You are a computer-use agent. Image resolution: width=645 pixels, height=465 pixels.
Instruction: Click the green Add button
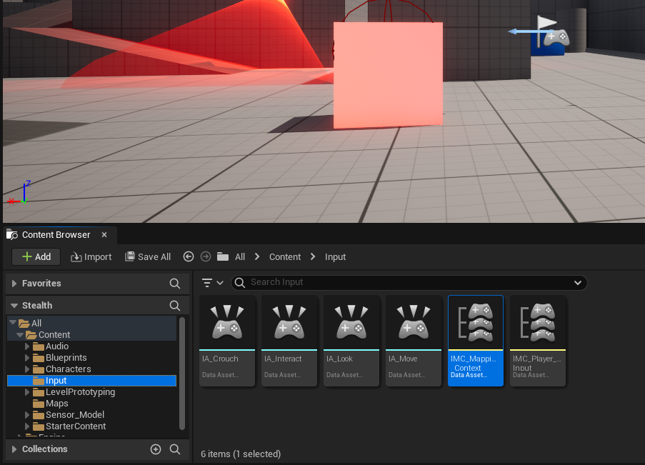point(35,256)
